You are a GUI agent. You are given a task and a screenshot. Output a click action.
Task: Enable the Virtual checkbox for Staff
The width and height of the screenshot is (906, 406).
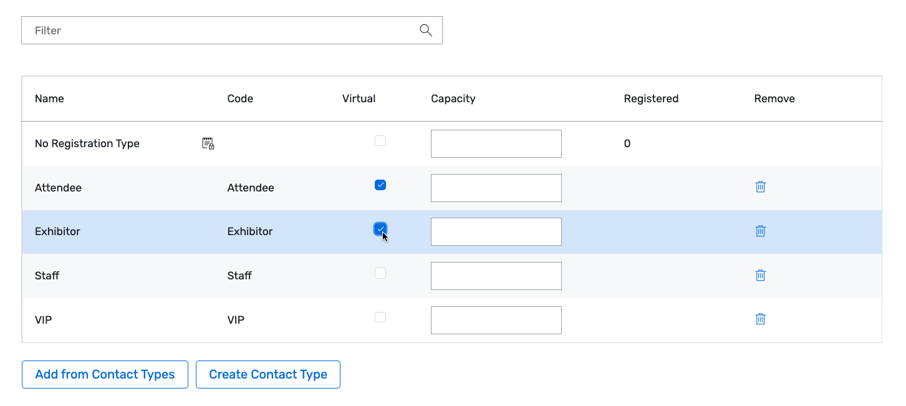coord(380,273)
